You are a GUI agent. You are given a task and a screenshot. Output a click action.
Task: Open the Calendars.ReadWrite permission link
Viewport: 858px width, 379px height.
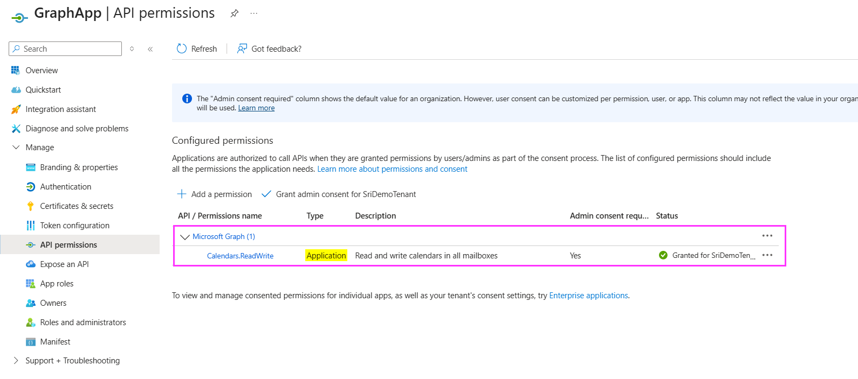240,256
